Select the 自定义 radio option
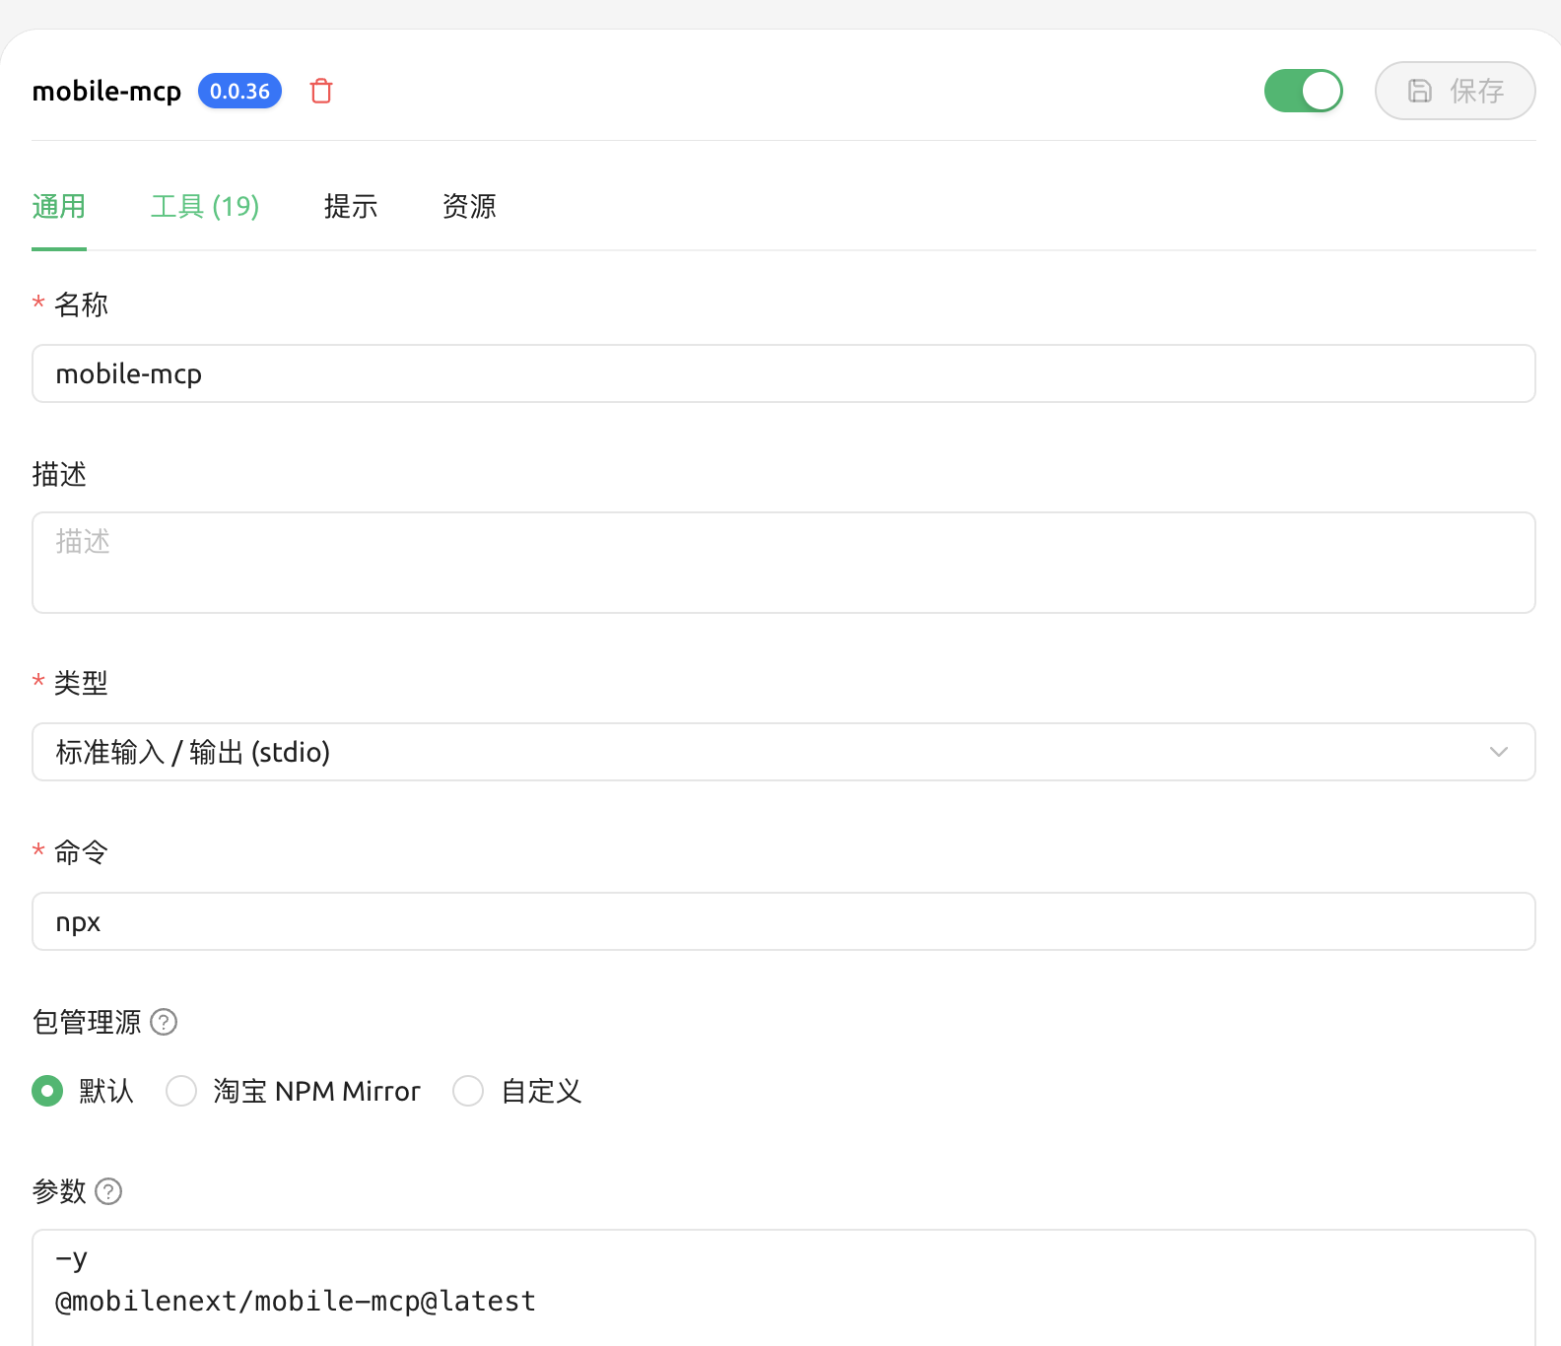The image size is (1561, 1346). [468, 1091]
